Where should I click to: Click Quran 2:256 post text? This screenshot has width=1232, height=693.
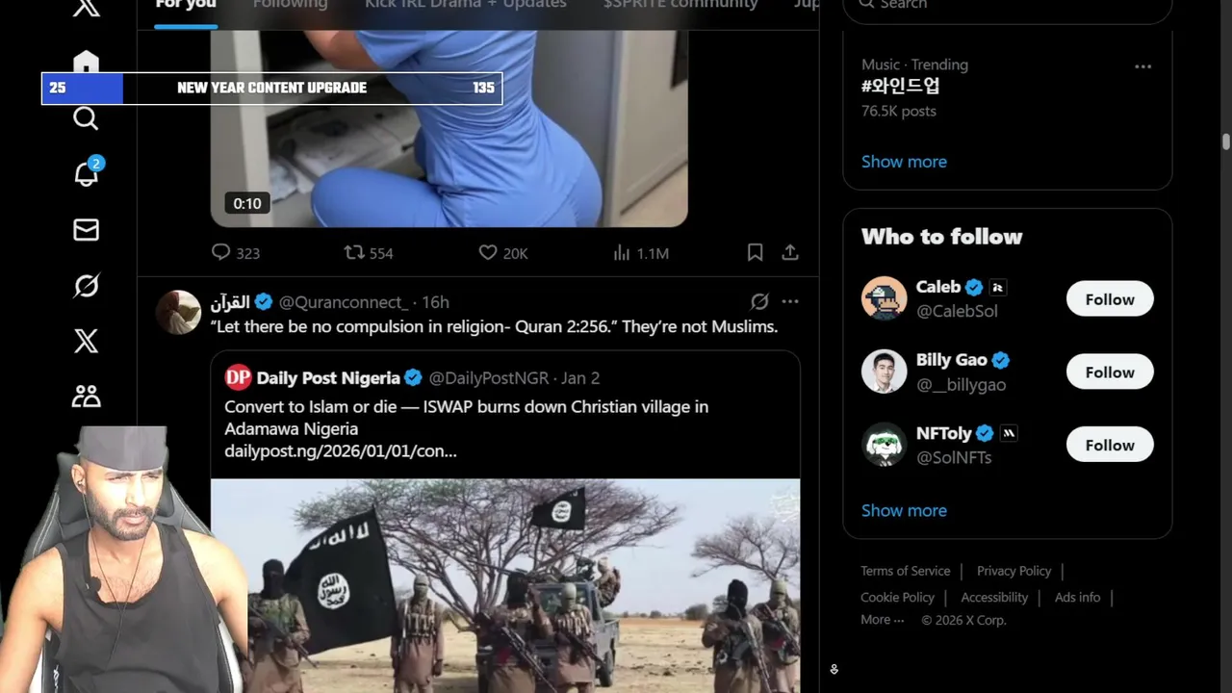(494, 327)
